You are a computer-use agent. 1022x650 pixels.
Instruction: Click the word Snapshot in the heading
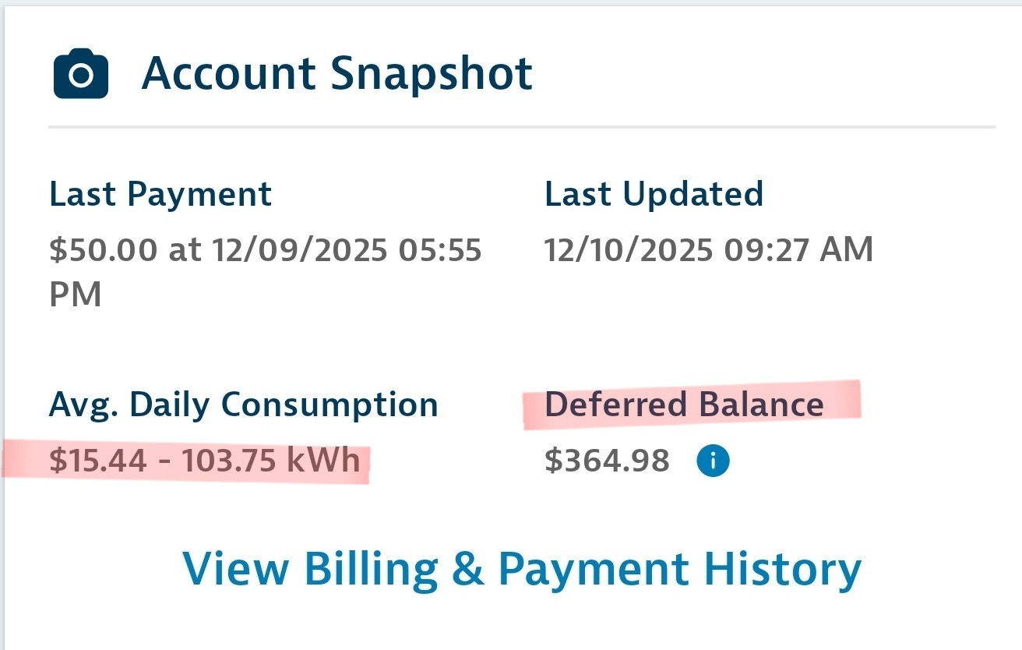tap(432, 74)
